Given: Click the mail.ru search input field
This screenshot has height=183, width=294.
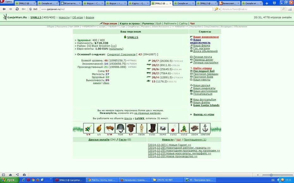Looking at the screenshot, I should pos(251,9).
